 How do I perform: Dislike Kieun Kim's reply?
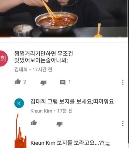pos(60,124)
